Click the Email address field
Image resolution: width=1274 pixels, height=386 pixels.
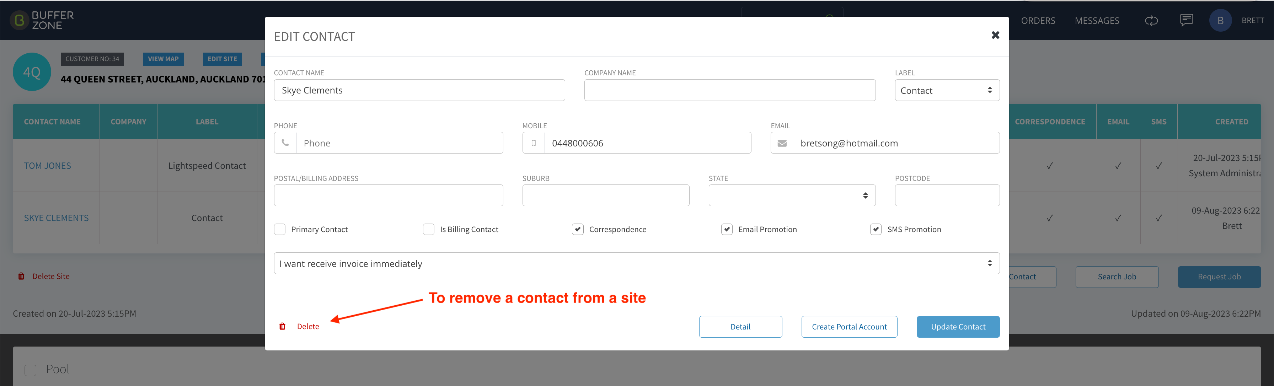(896, 143)
